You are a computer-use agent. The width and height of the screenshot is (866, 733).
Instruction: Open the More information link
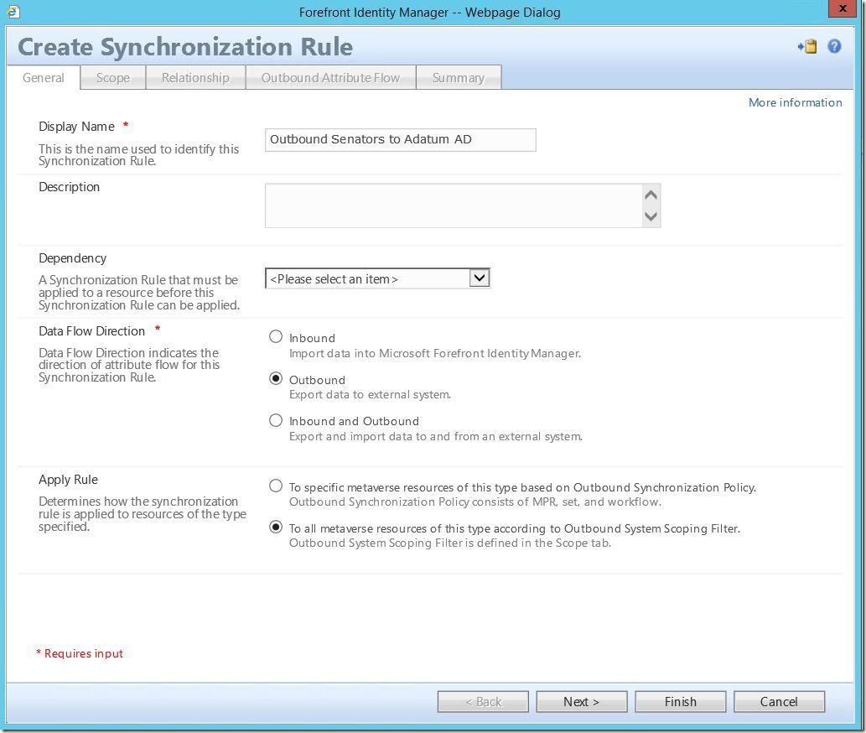pos(796,102)
